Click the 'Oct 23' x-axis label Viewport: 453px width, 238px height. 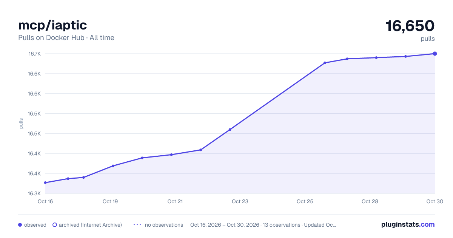pos(240,201)
